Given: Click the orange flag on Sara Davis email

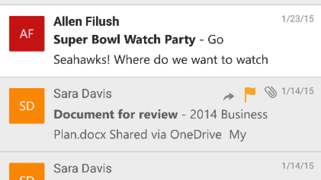Looking at the screenshot, I should pos(250,94).
